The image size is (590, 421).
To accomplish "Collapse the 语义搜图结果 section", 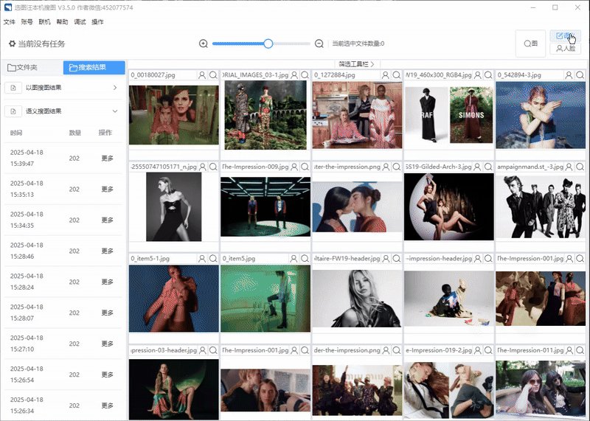I will coord(114,111).
